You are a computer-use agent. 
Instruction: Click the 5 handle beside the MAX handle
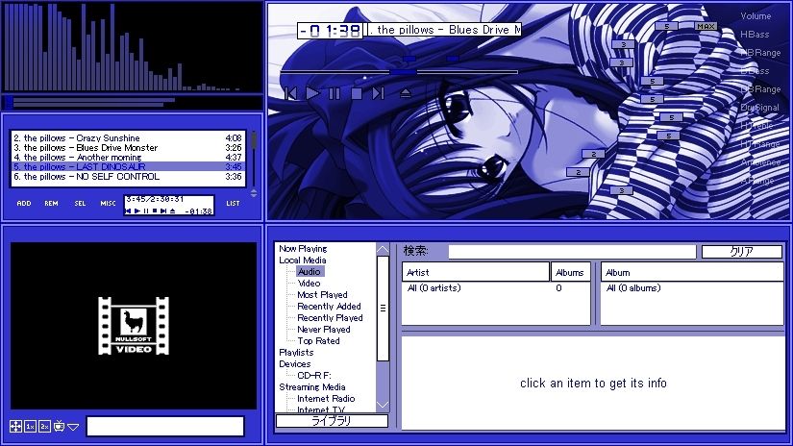[x=666, y=26]
